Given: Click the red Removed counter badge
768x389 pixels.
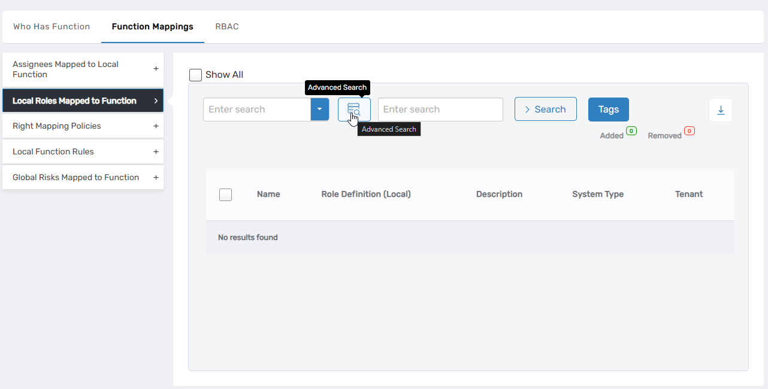Looking at the screenshot, I should tap(690, 131).
